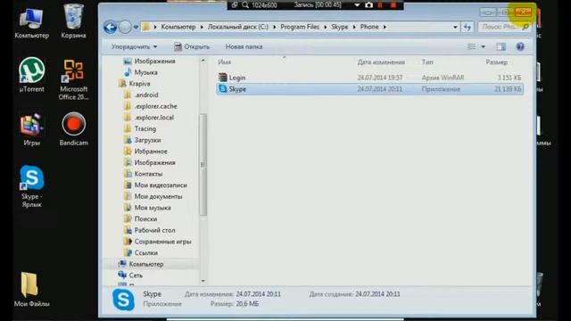
Task: Open Microsoft Office desktop shortcut
Action: point(73,79)
